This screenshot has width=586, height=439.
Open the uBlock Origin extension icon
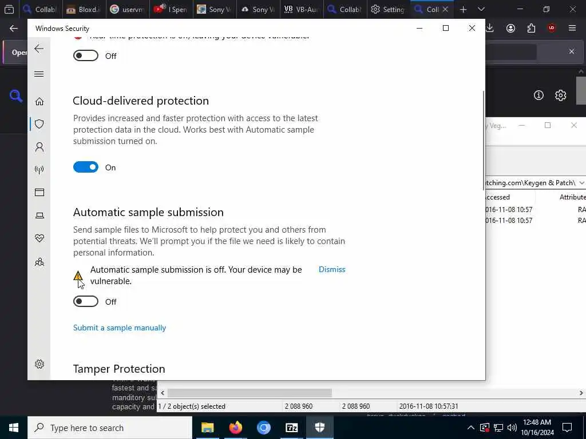pyautogui.click(x=552, y=28)
